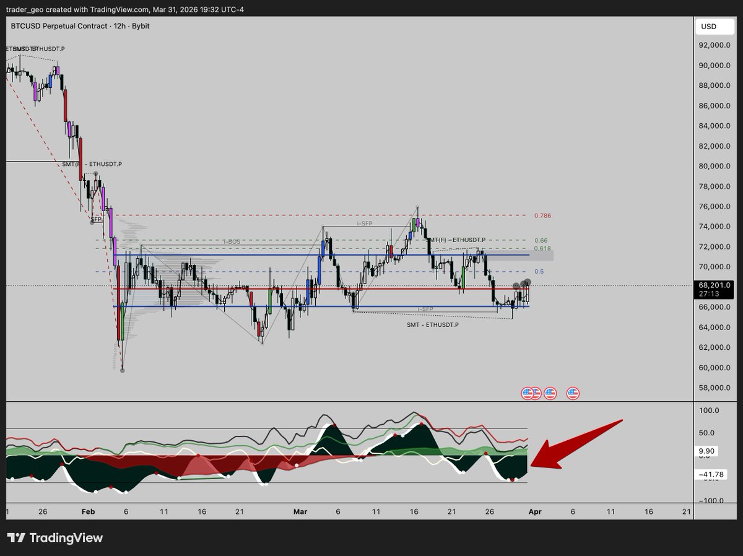Select the SMT - ETHUSDT.P label below the range
This screenshot has width=743, height=556.
click(433, 324)
